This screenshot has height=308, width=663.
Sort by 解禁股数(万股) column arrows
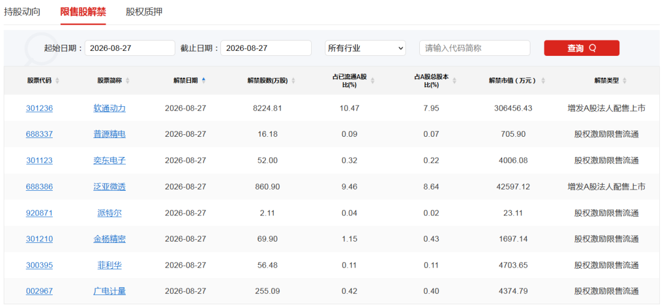293,81
